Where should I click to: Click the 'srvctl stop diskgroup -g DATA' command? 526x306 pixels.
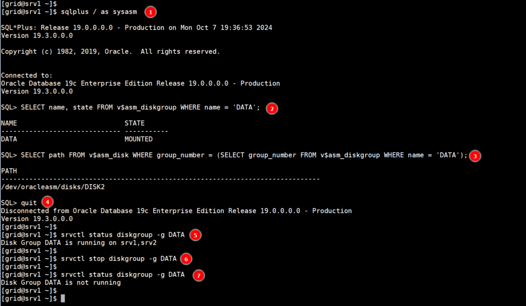point(118,259)
